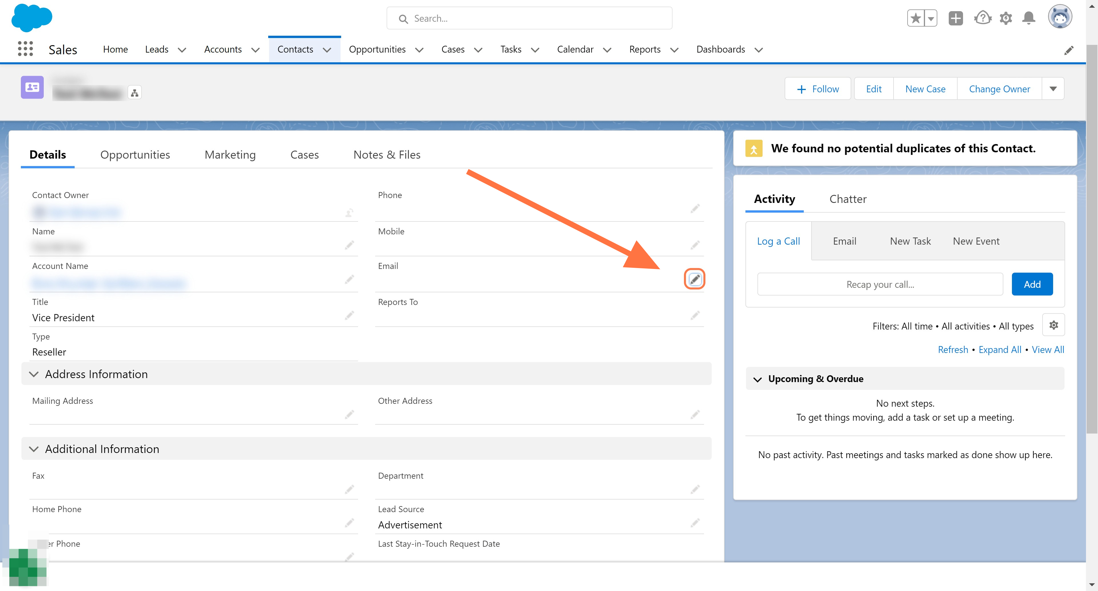
Task: Click the Expand All link
Action: click(x=1000, y=350)
